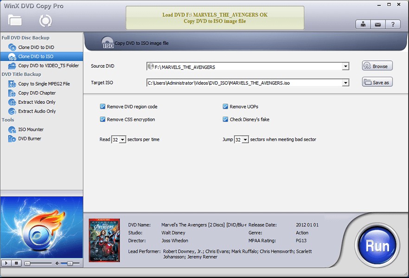Image resolution: width=409 pixels, height=278 pixels.
Task: Open the Source DVD dropdown
Action: point(345,66)
